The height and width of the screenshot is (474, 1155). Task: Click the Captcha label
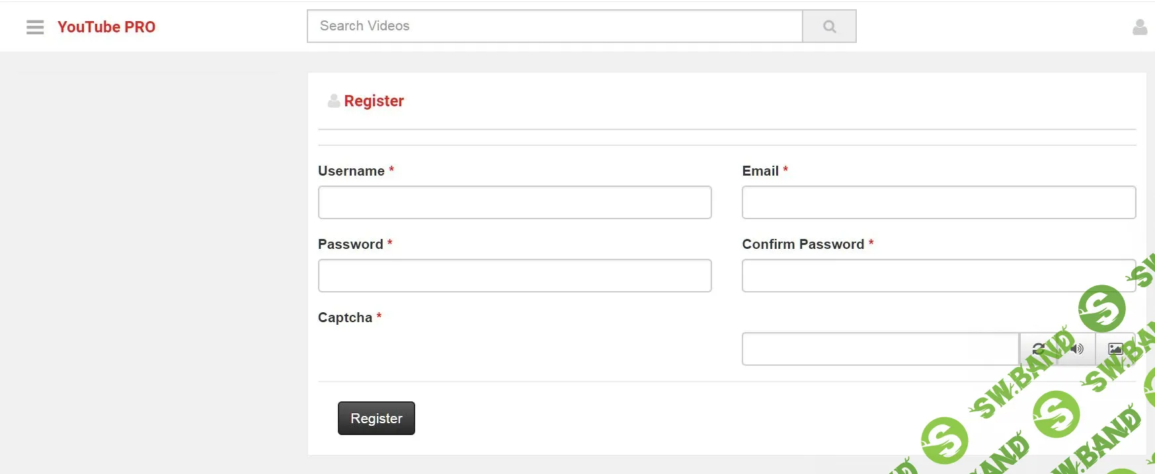coord(345,318)
